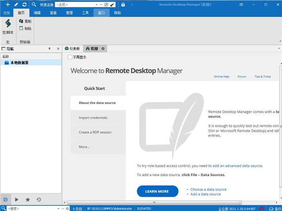This screenshot has height=211, width=282.
Task: Expand the quick connect host dropdown arrow
Action: (x=97, y=5)
